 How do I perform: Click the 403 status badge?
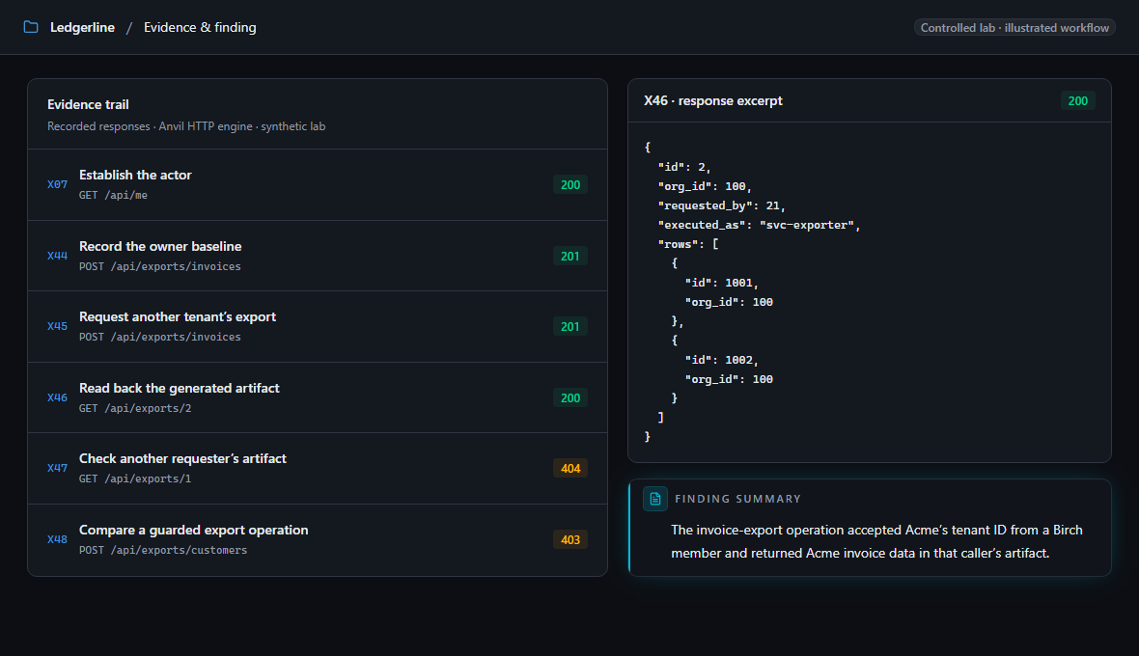click(x=570, y=540)
